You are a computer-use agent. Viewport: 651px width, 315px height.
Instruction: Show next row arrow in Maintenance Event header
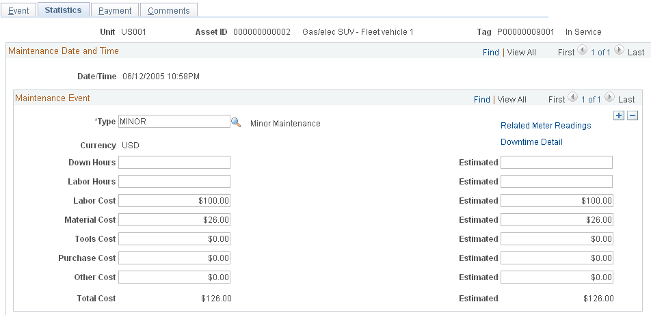(x=609, y=97)
